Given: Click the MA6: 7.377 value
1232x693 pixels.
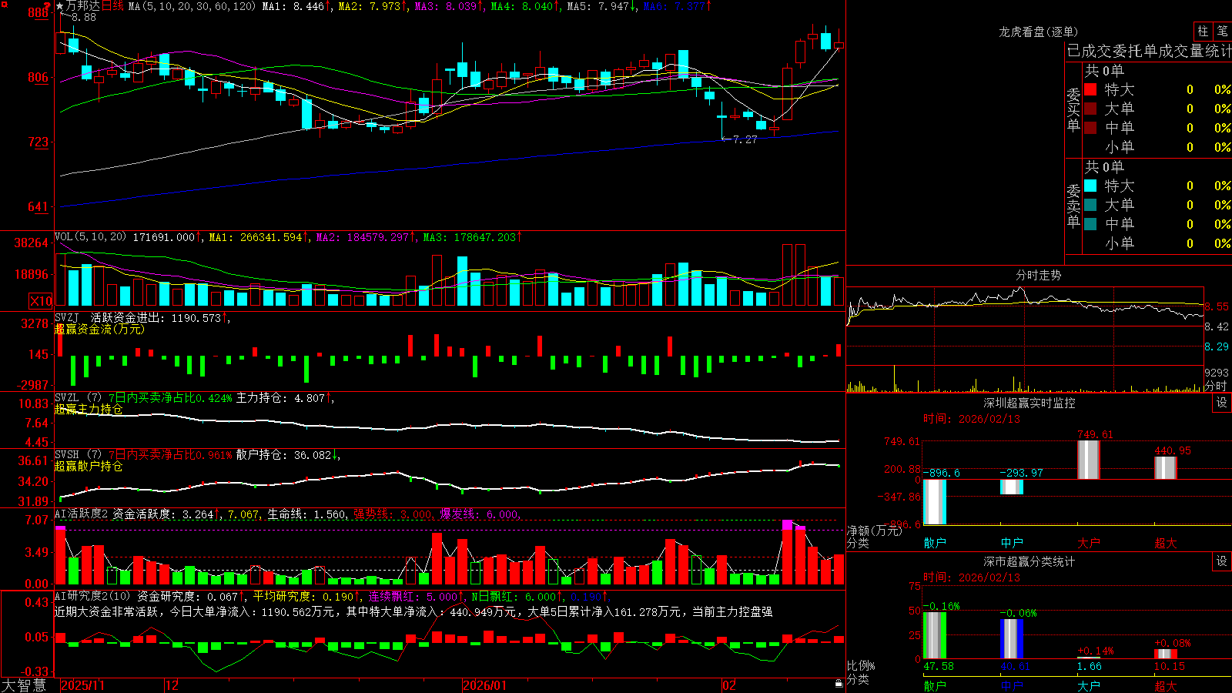Looking at the screenshot, I should coord(677,6).
